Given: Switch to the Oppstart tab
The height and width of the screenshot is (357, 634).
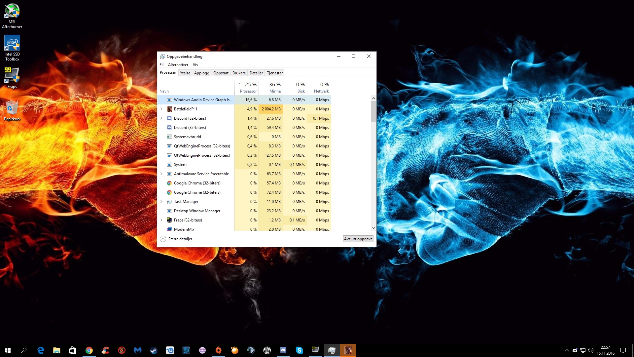Looking at the screenshot, I should pyautogui.click(x=221, y=73).
